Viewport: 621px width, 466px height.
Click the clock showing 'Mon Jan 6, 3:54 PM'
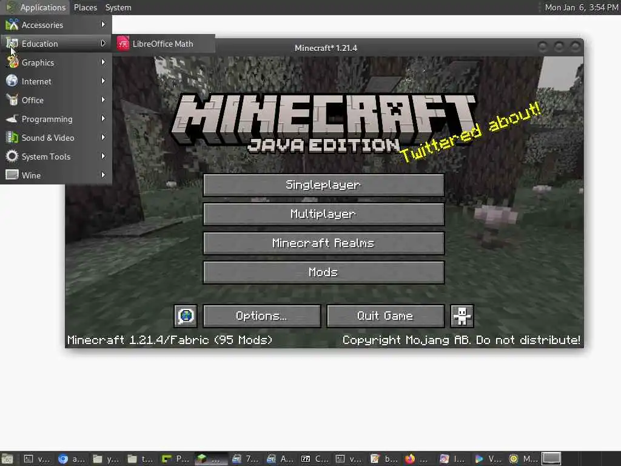pos(581,7)
